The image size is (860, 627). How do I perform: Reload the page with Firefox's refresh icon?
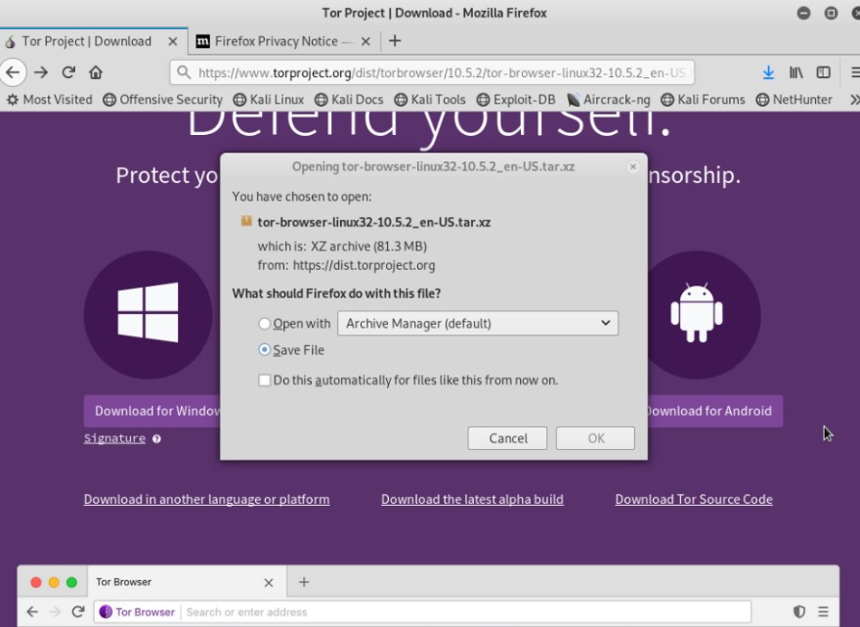tap(68, 72)
